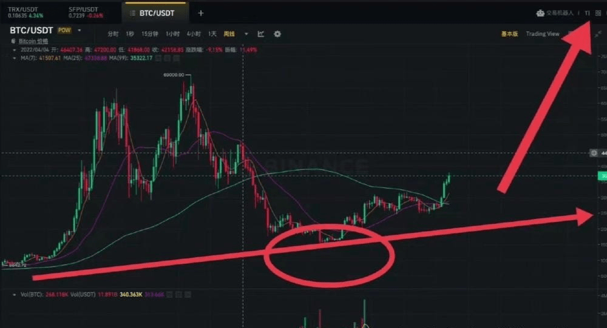Add a new tab with plus icon

click(200, 13)
